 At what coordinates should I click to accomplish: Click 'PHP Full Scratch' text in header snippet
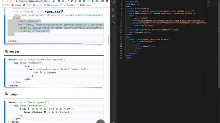(45, 72)
